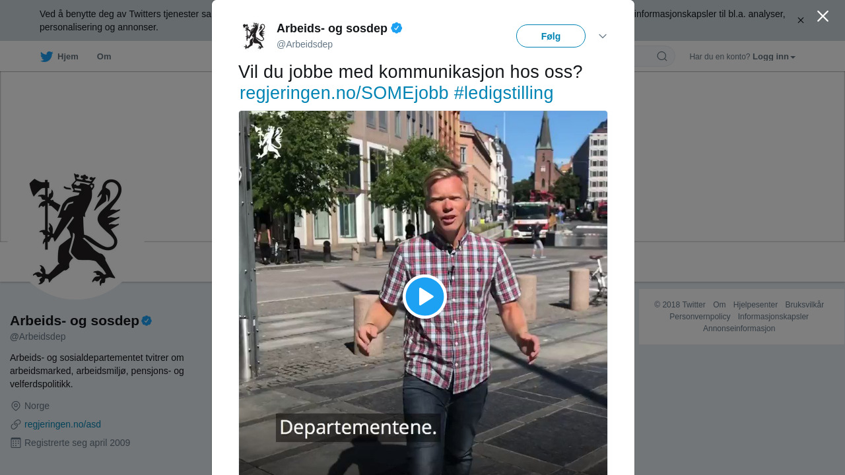This screenshot has width=845, height=475.
Task: Open Hjelpesenter in the footer
Action: coord(755,305)
